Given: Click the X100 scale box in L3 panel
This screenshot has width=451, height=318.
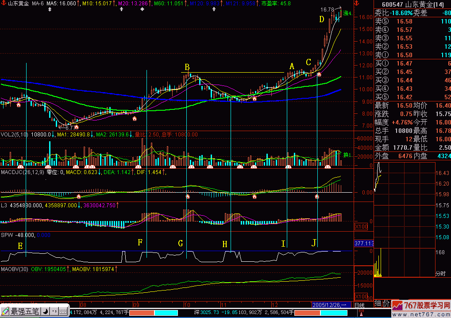Looking at the screenshot, I should point(361,227).
